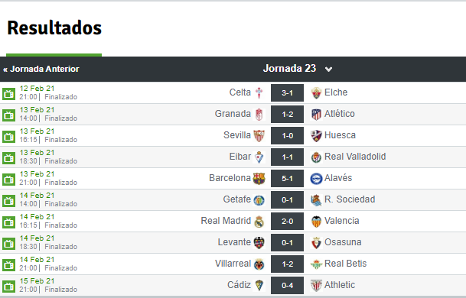Viewport: 466px width, 298px height.
Task: Click the Real Valladolid team name
Action: pyautogui.click(x=355, y=157)
